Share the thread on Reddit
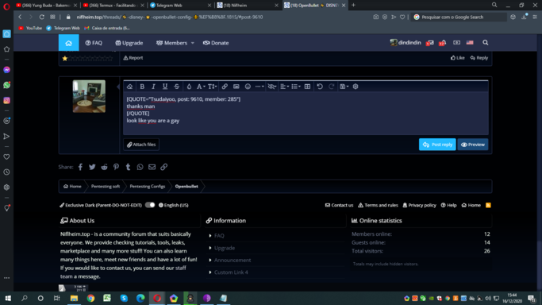This screenshot has height=305, width=542. [104, 167]
